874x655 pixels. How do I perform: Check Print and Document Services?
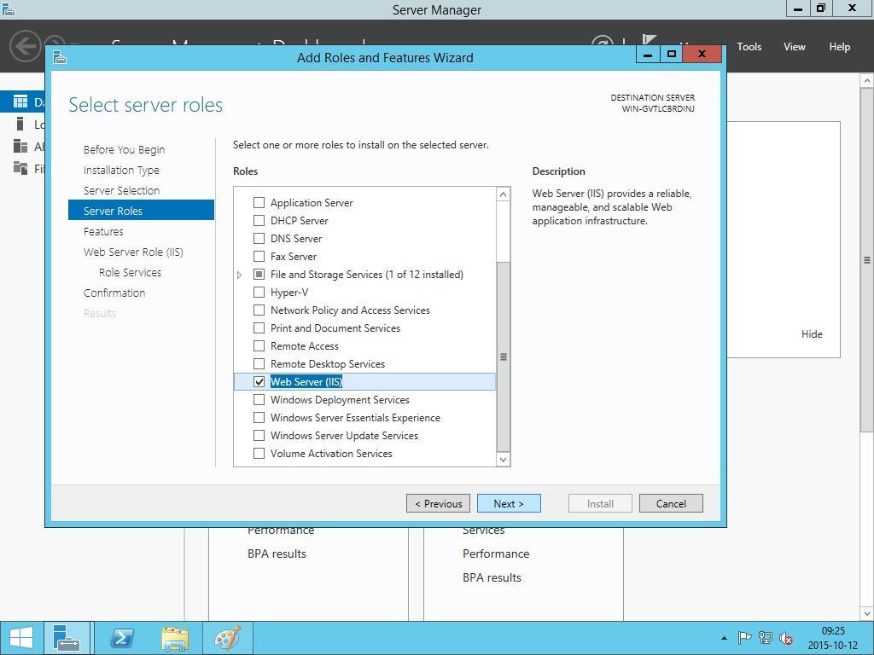point(259,328)
